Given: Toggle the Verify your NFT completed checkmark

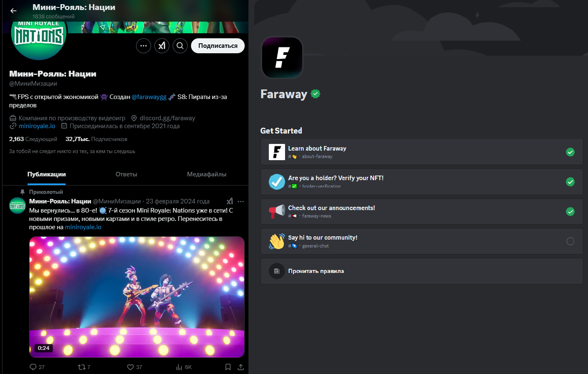Looking at the screenshot, I should (570, 182).
